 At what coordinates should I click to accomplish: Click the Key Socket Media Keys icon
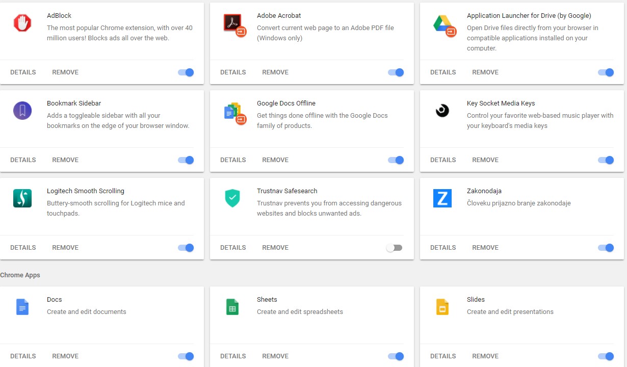[442, 111]
